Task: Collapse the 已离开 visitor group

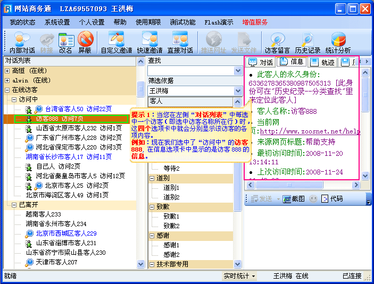Action: [x=14, y=204]
